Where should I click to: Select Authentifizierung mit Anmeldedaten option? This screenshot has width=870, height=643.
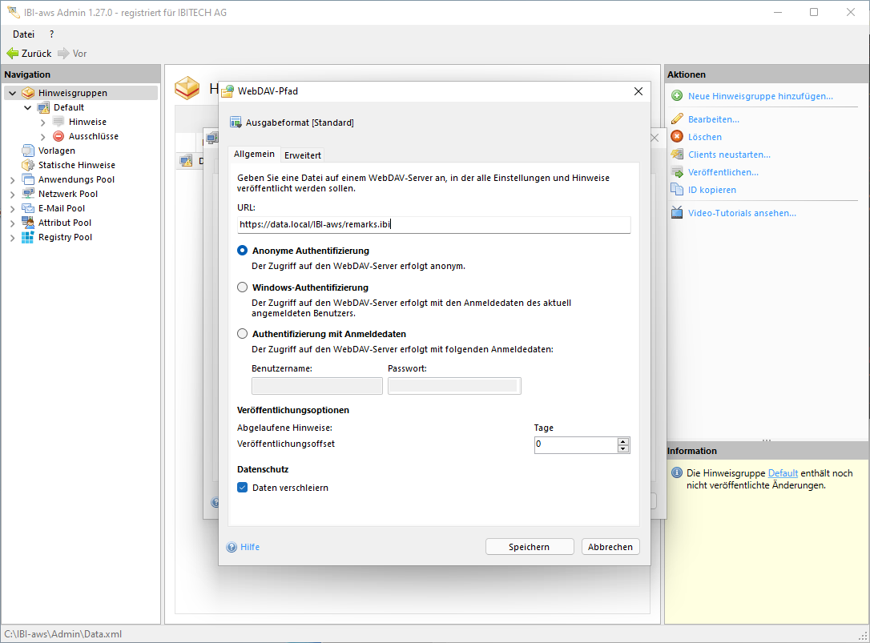pyautogui.click(x=243, y=334)
